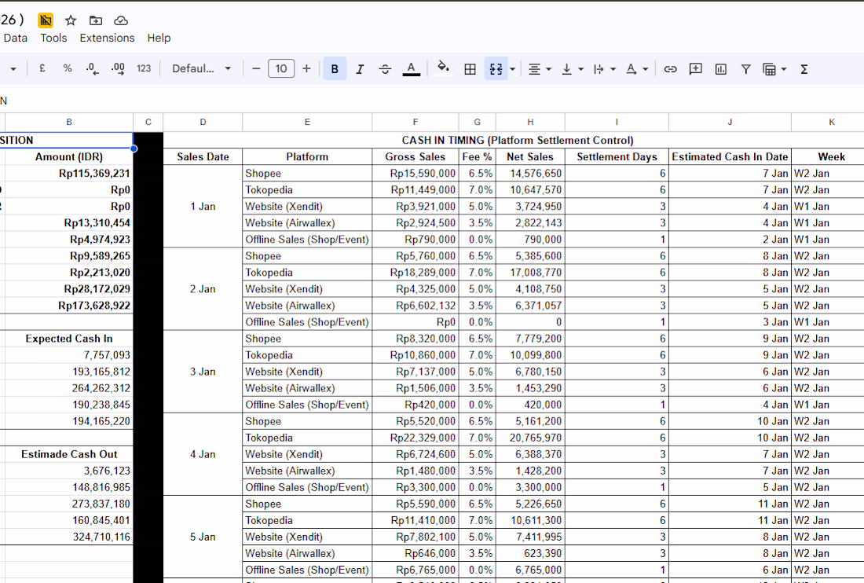
Task: Select the '3 Jan' sales date cell
Action: coord(203,372)
